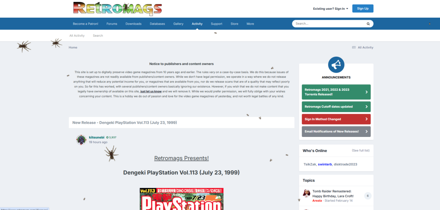Screen dimensions: 440x210
Task: Click the All Activity link at right
Action: coord(366,48)
